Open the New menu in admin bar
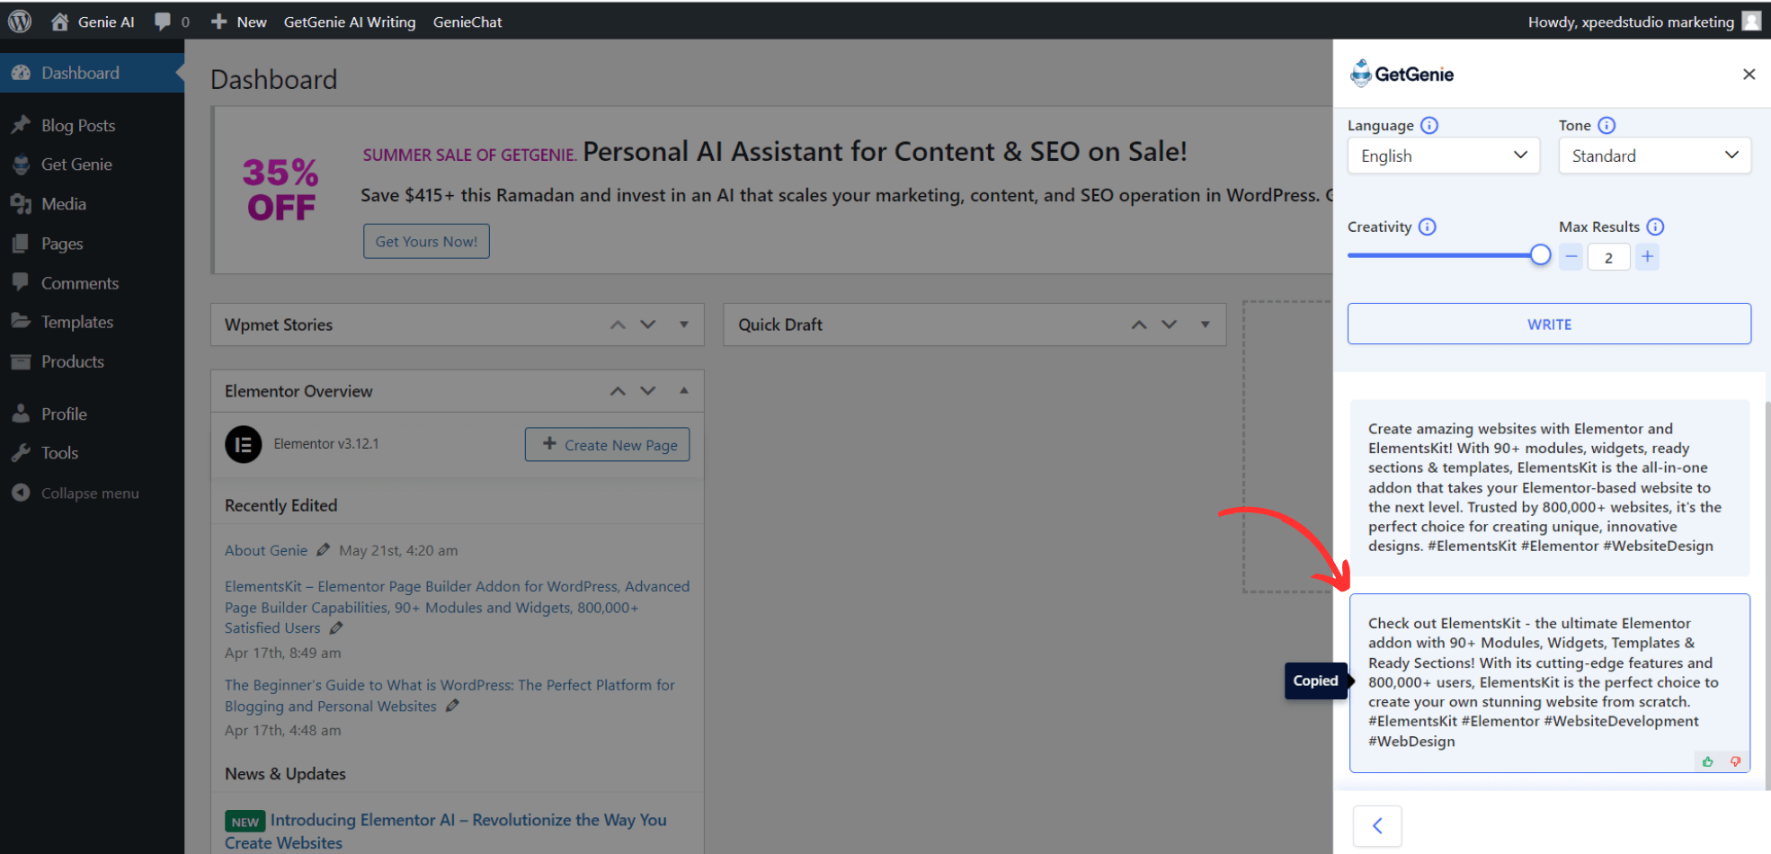 coord(239,22)
